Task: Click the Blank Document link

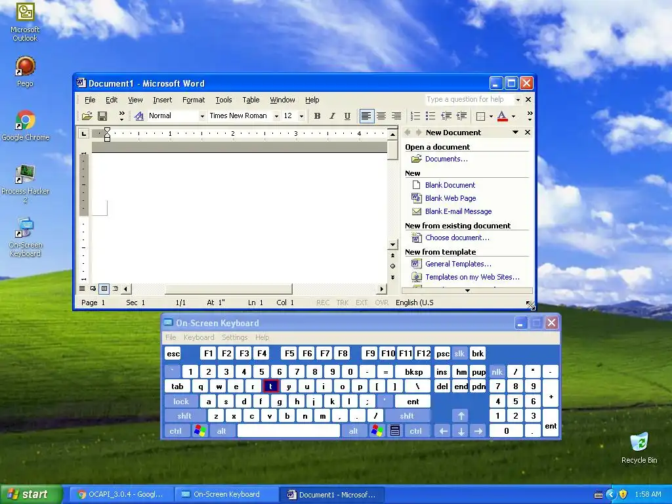Action: (450, 185)
